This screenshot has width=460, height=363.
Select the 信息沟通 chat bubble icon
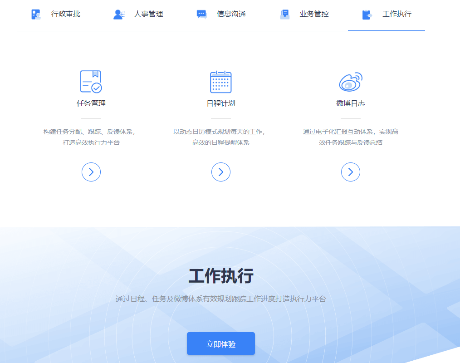201,14
